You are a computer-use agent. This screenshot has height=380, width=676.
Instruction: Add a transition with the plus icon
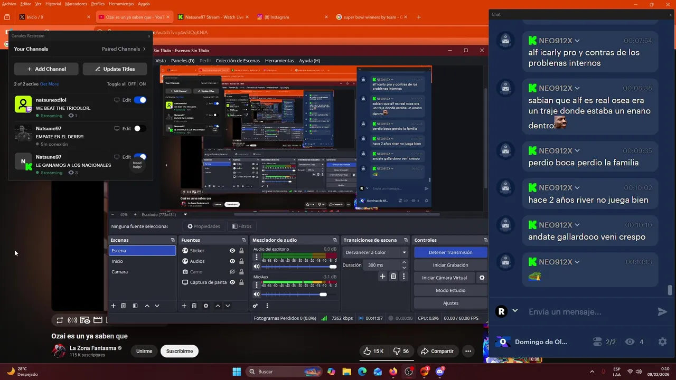pyautogui.click(x=383, y=276)
